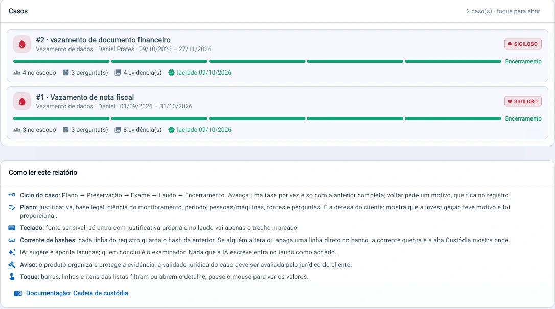Click the book icon beside Documentação link
555x309 pixels.
(x=18, y=293)
